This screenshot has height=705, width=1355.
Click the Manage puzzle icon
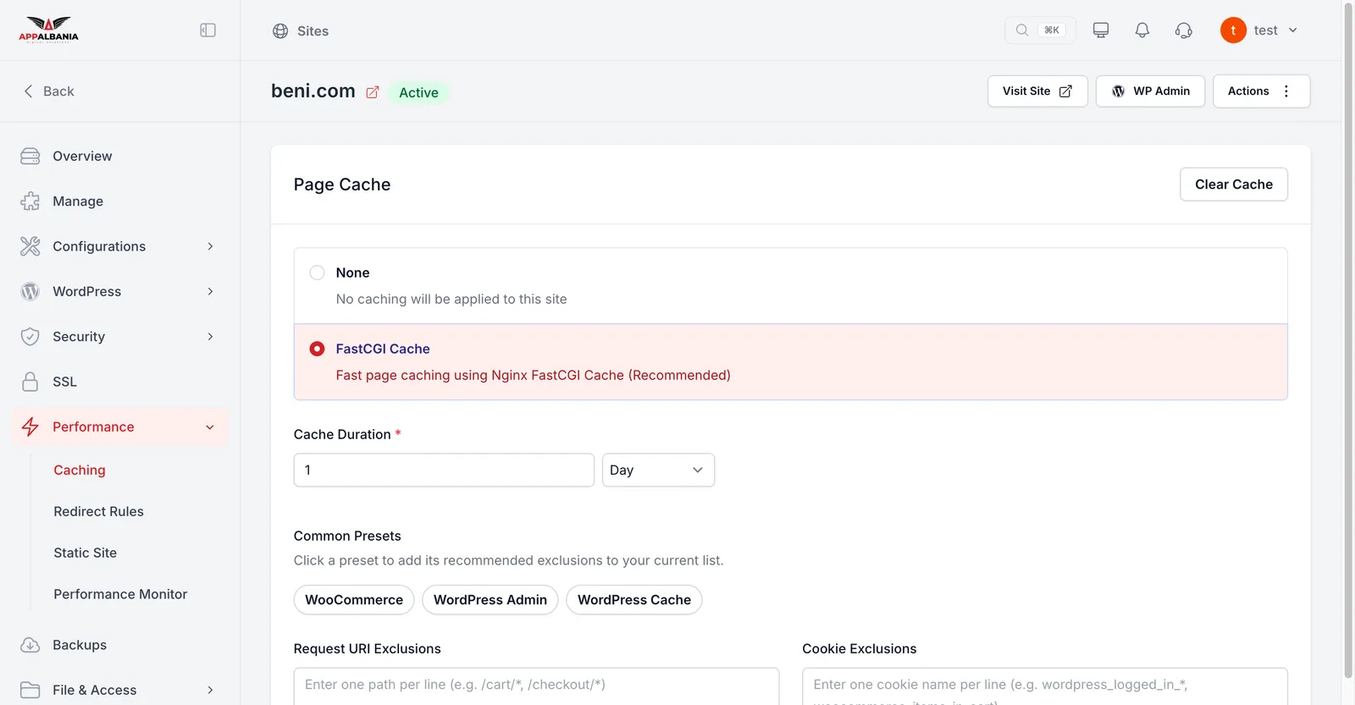(30, 201)
